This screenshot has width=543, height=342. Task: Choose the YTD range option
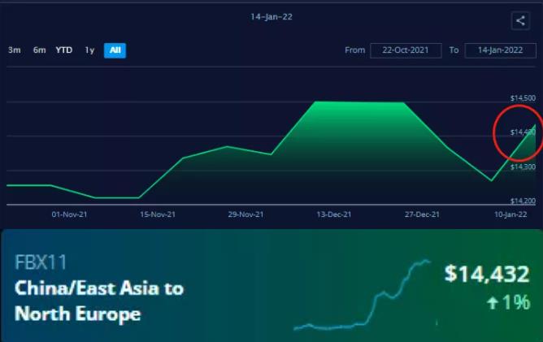pos(64,50)
